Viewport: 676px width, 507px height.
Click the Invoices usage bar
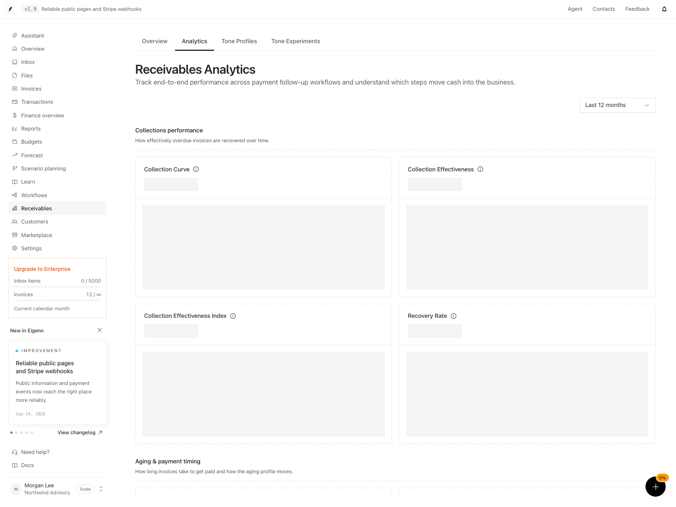57,300
